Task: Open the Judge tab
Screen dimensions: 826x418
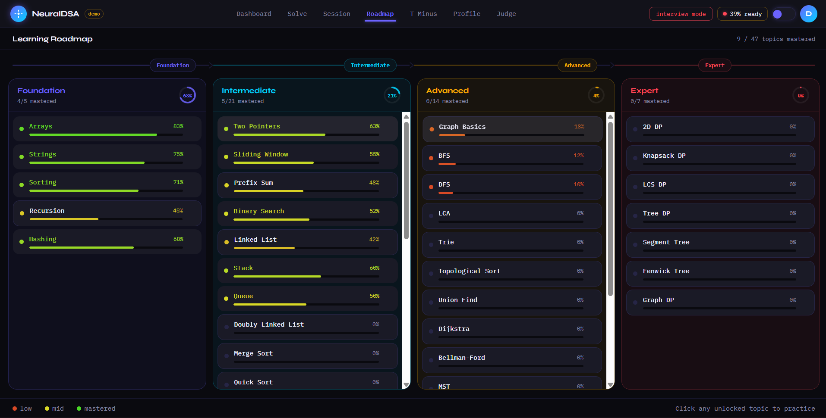Action: tap(506, 14)
